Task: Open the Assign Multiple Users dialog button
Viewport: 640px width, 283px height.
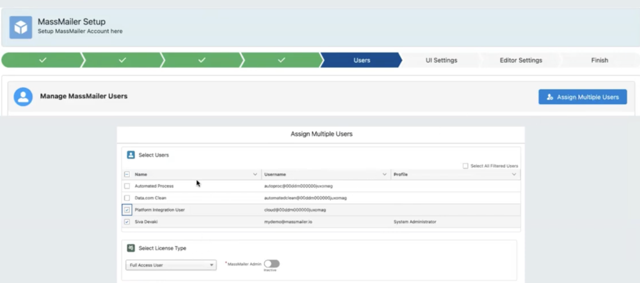Action: click(582, 97)
